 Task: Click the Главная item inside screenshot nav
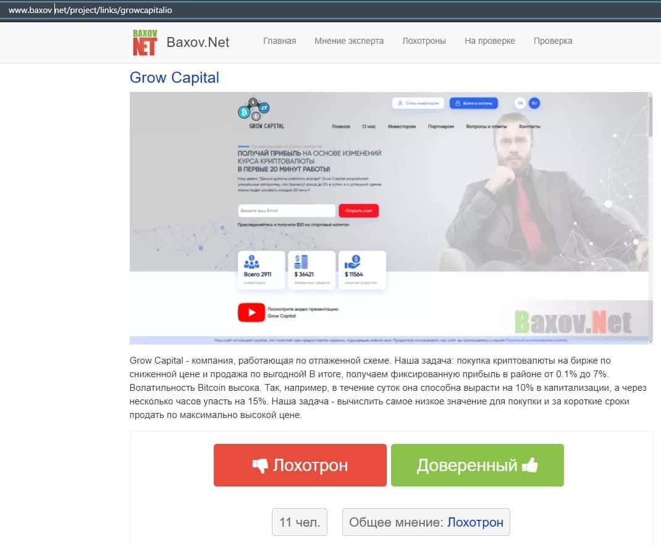pos(341,127)
